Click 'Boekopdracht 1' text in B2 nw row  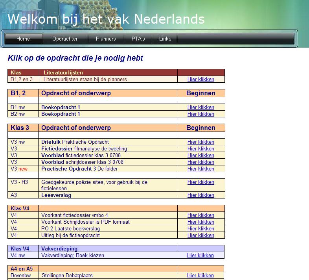click(61, 114)
